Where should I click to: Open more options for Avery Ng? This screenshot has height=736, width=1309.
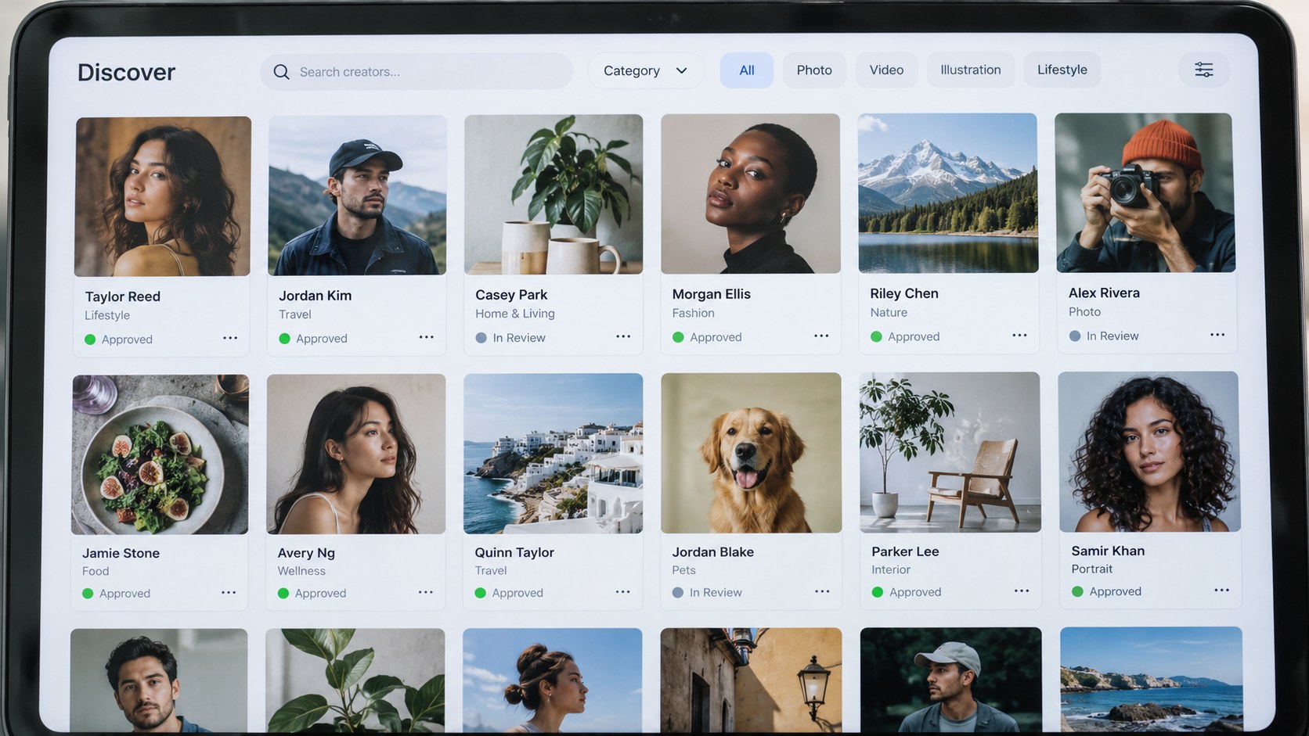[426, 592]
